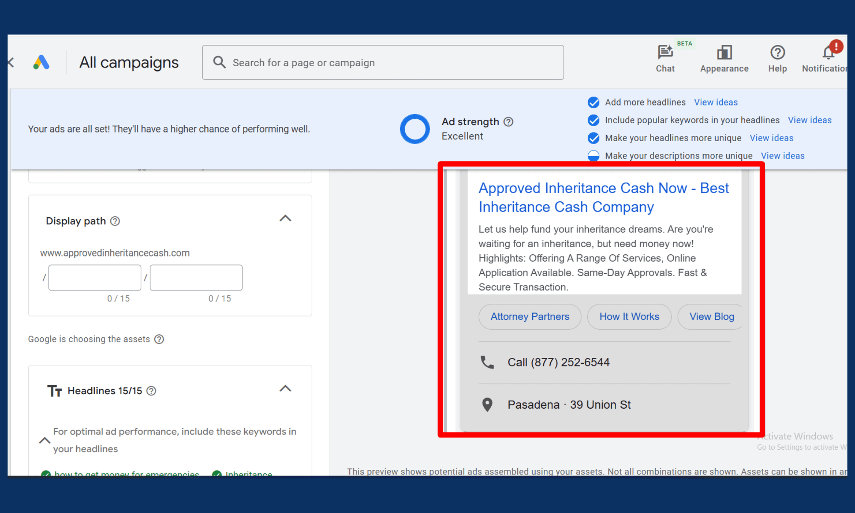The width and height of the screenshot is (855, 513).
Task: Click View ideas for popular keywords
Action: [x=810, y=120]
